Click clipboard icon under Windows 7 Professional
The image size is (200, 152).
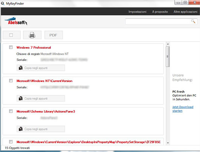tap(20, 68)
